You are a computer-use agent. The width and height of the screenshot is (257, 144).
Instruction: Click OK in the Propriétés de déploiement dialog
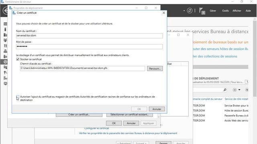click(x=114, y=123)
